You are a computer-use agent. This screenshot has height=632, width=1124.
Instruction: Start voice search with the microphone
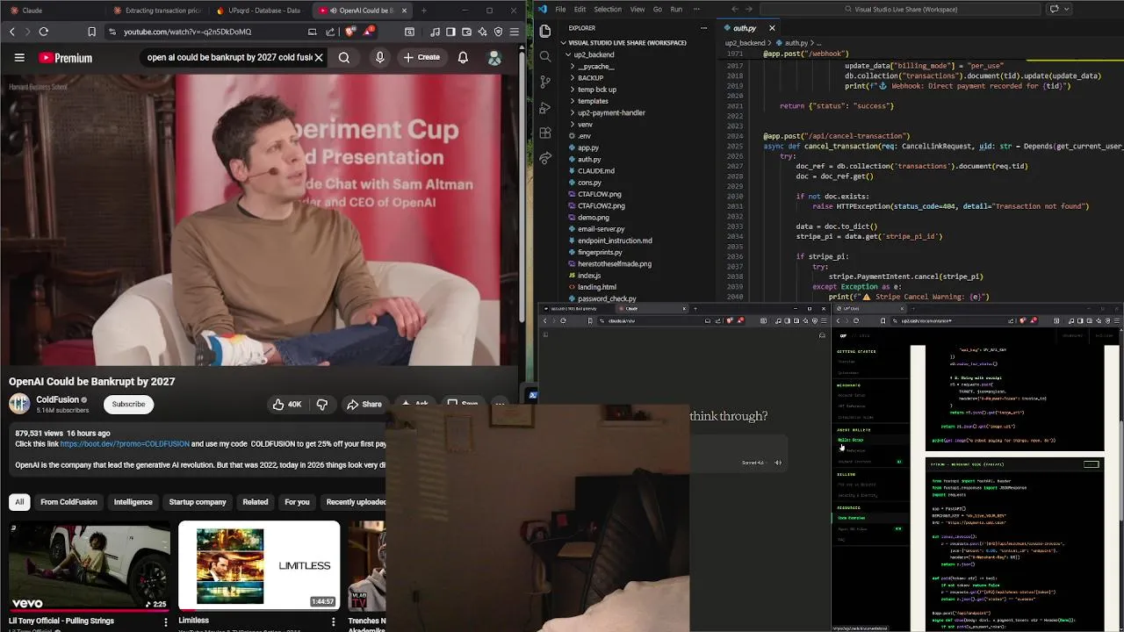tap(379, 58)
